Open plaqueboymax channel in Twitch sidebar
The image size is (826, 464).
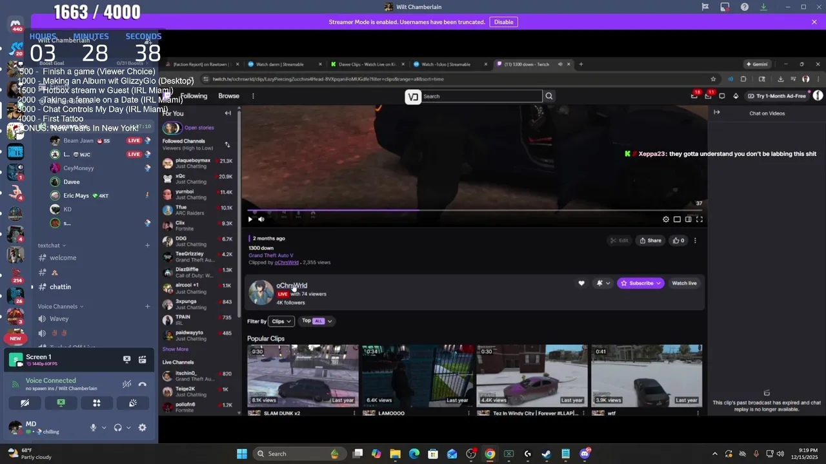pos(199,163)
